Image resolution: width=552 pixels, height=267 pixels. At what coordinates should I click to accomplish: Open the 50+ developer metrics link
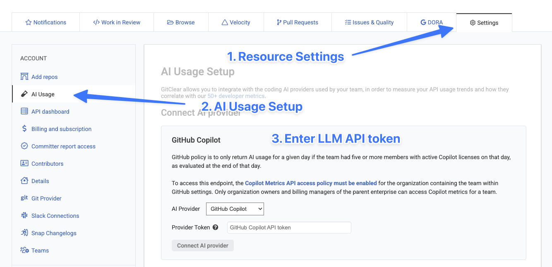[x=235, y=96]
